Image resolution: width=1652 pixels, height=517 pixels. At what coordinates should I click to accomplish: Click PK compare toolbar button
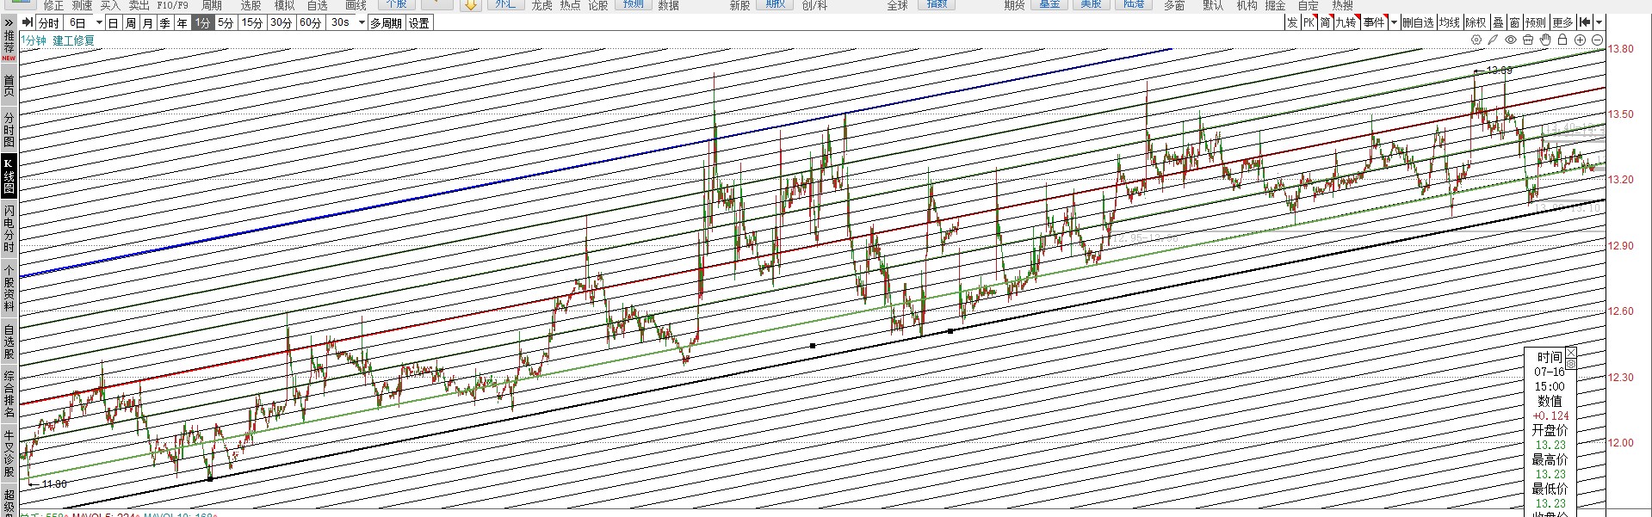coord(1309,22)
